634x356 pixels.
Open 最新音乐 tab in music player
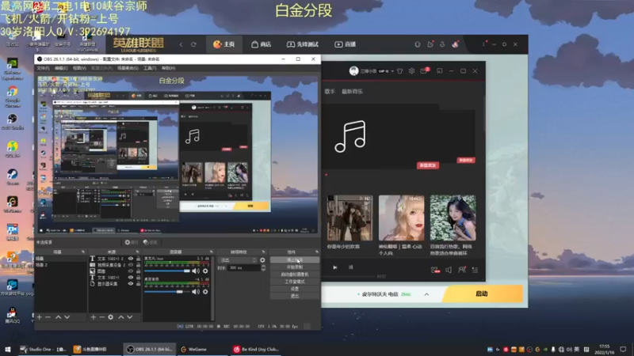pyautogui.click(x=352, y=92)
